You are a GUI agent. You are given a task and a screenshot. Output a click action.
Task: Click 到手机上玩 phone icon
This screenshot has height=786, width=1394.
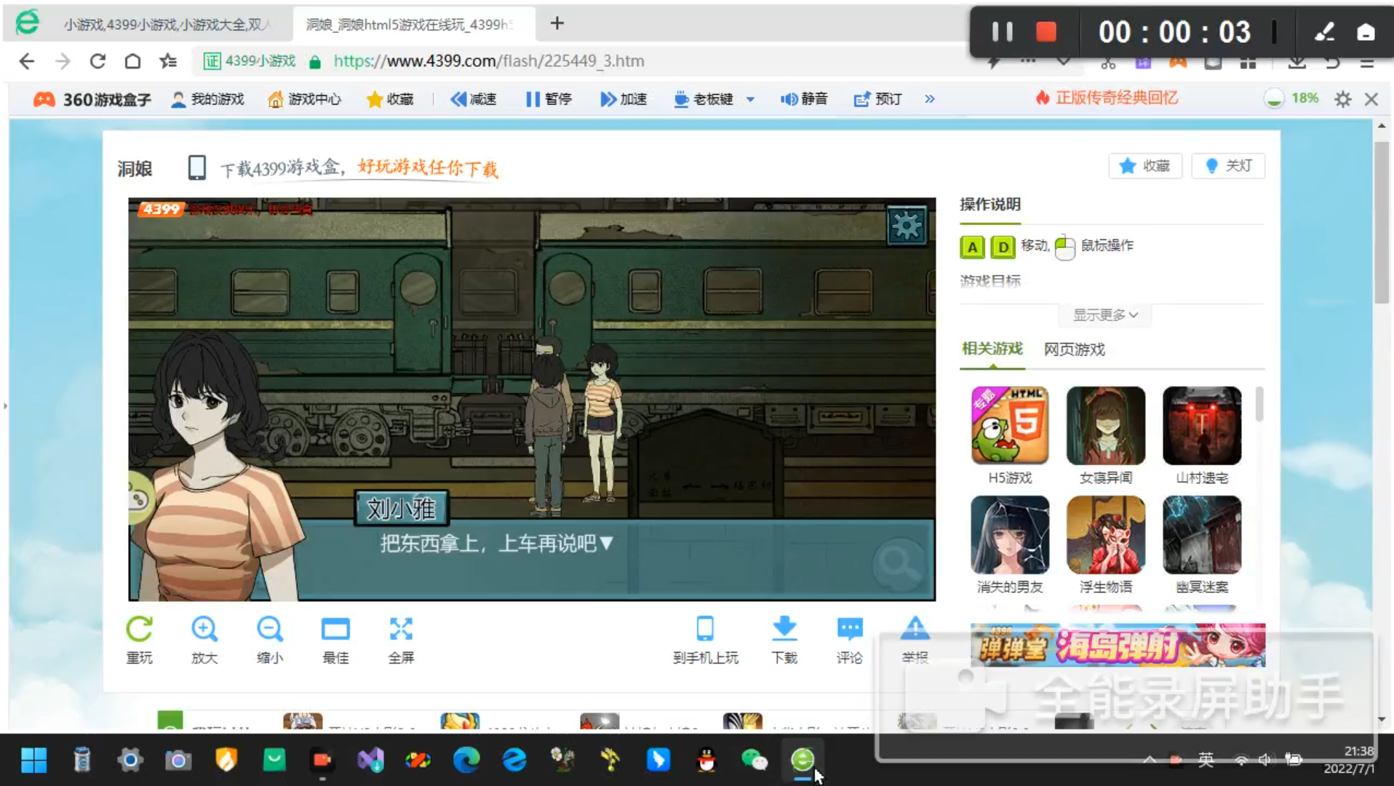point(705,640)
